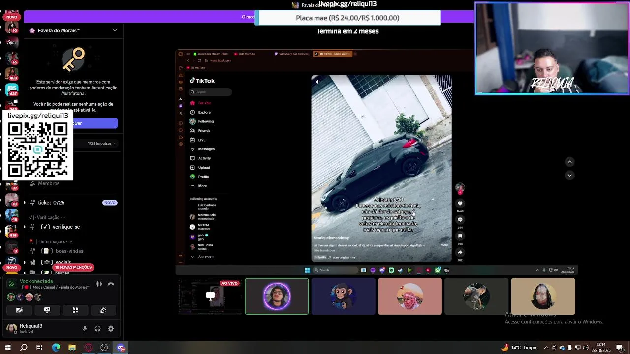
Task: Collapse the Verificação category
Action: (x=47, y=217)
